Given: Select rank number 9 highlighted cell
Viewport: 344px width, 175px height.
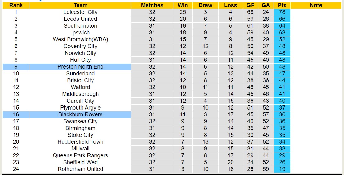Looking at the screenshot, I should [16, 67].
